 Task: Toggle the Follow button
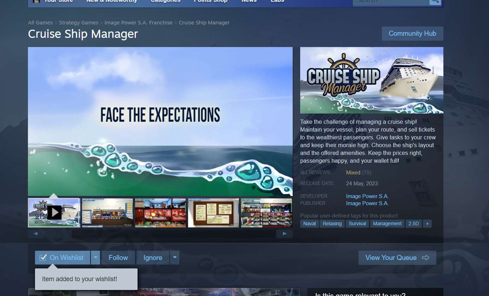pos(118,258)
